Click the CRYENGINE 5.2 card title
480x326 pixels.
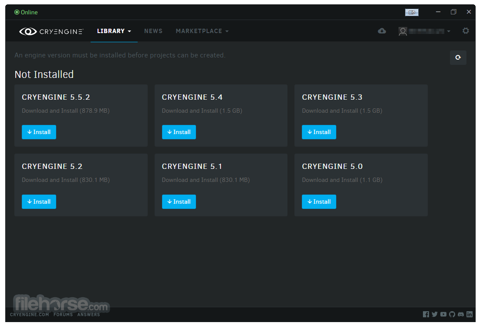52,166
